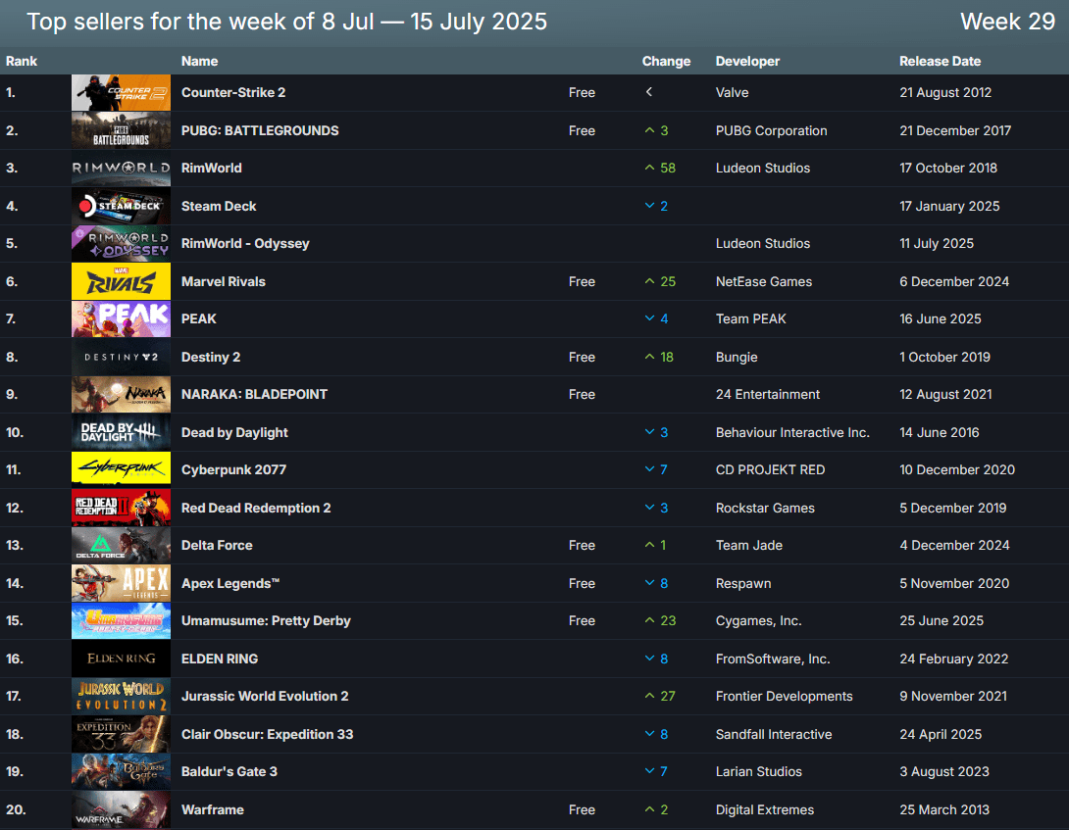Click the Marvel Rivals yellow thumbnail
This screenshot has height=830, width=1069.
(121, 281)
